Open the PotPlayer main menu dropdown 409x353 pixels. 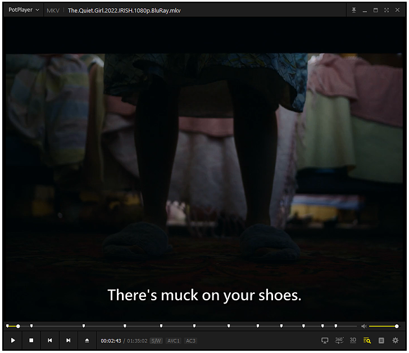pos(24,10)
